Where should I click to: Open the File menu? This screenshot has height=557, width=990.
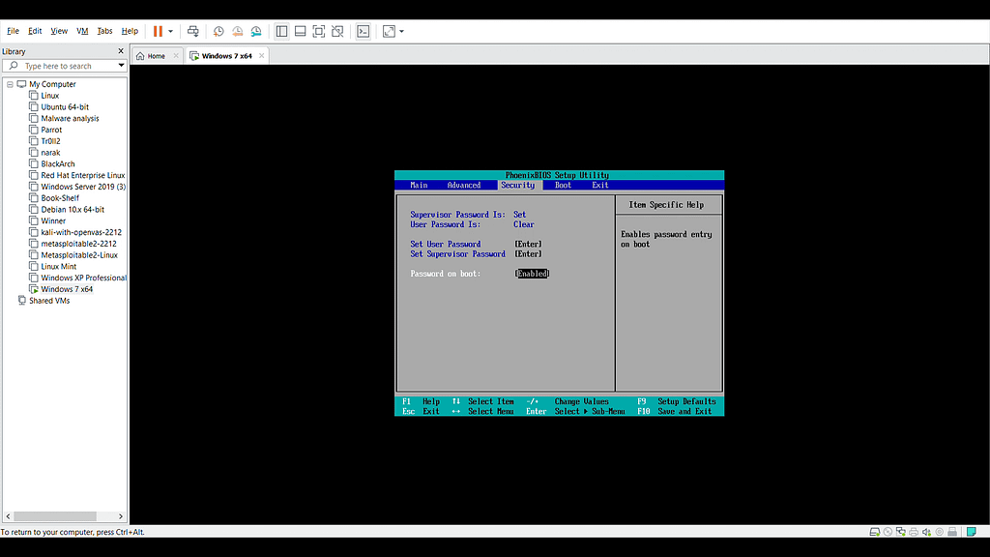(13, 31)
